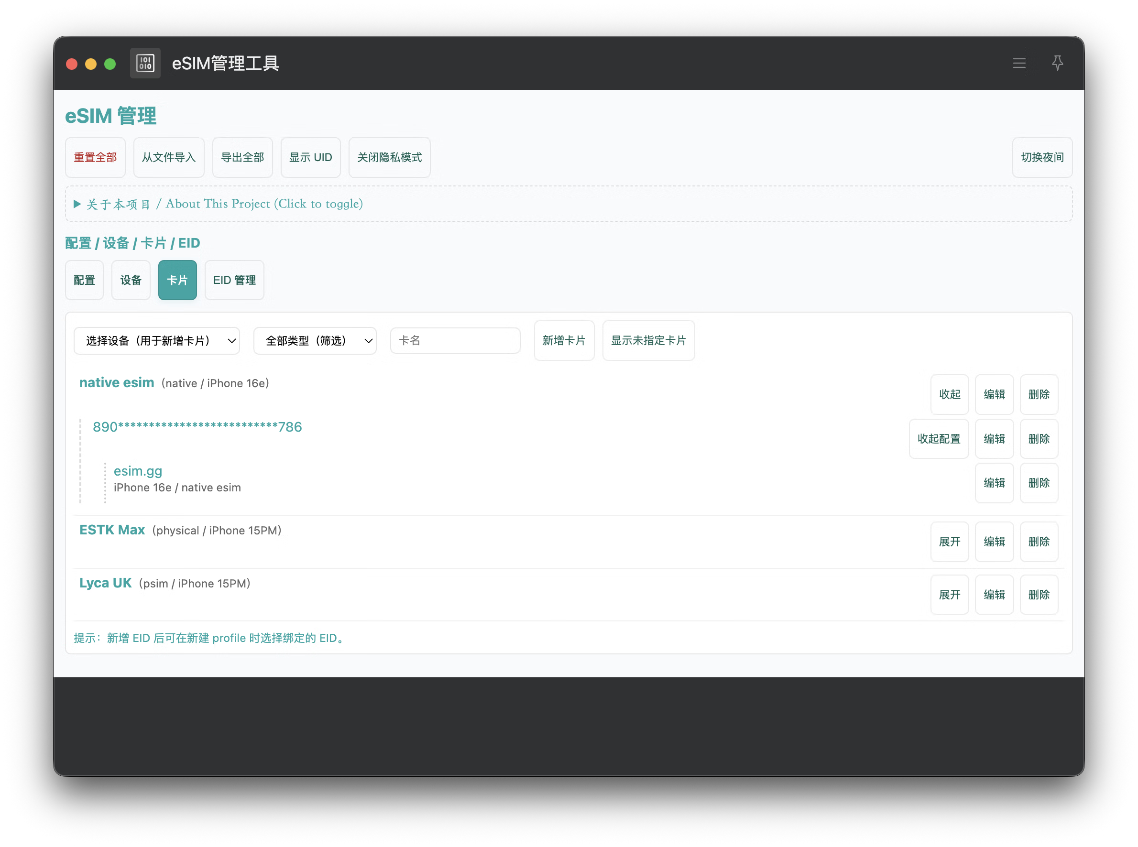Click 从文件导入 import button
The image size is (1138, 847).
[x=169, y=157]
